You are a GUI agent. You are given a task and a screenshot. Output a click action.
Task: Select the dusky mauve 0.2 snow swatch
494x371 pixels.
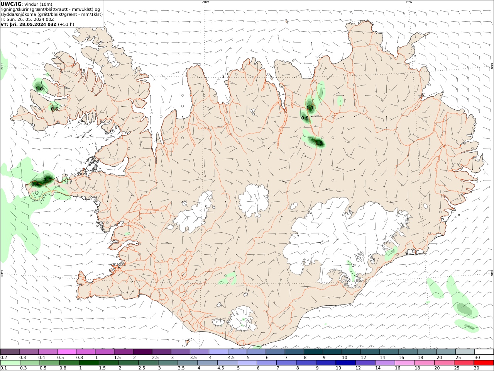coord(10,352)
